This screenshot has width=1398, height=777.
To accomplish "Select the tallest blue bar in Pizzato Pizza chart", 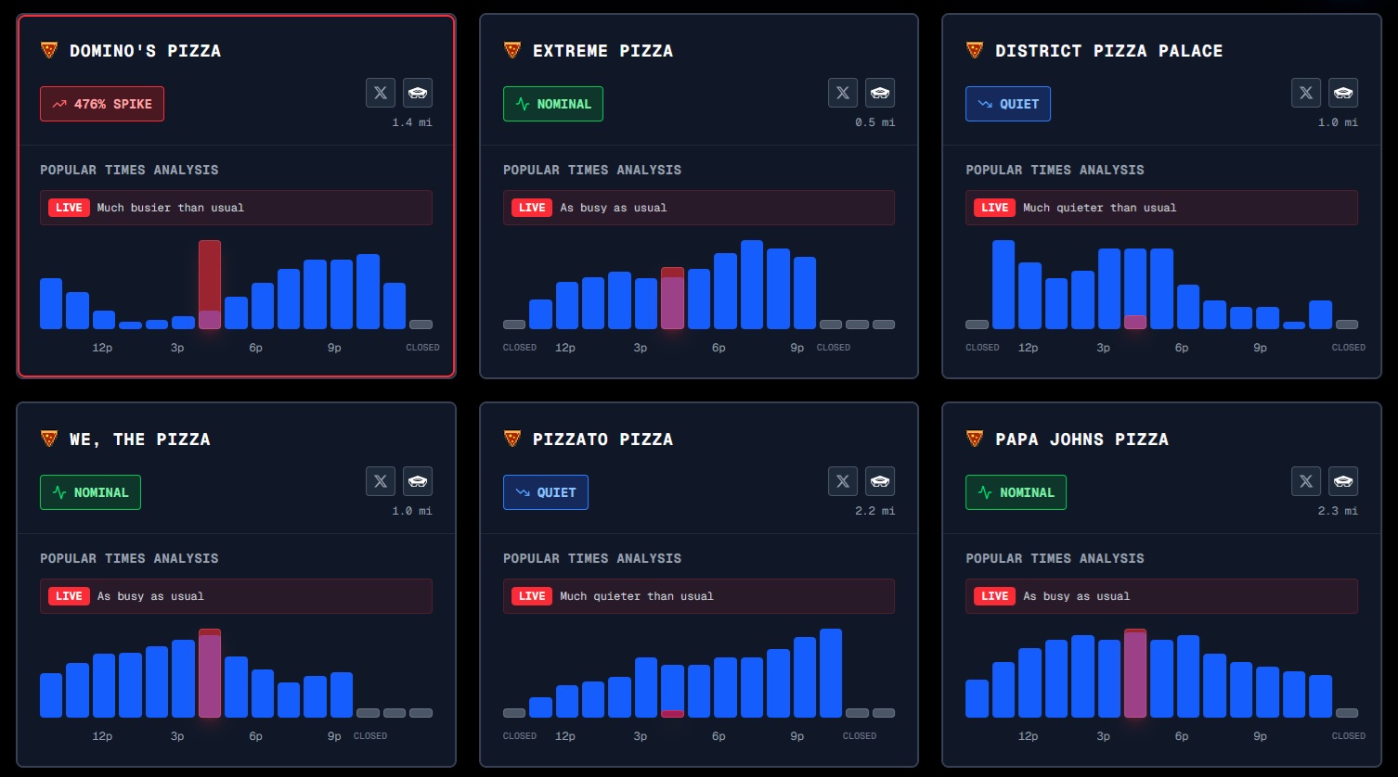I will click(x=831, y=673).
